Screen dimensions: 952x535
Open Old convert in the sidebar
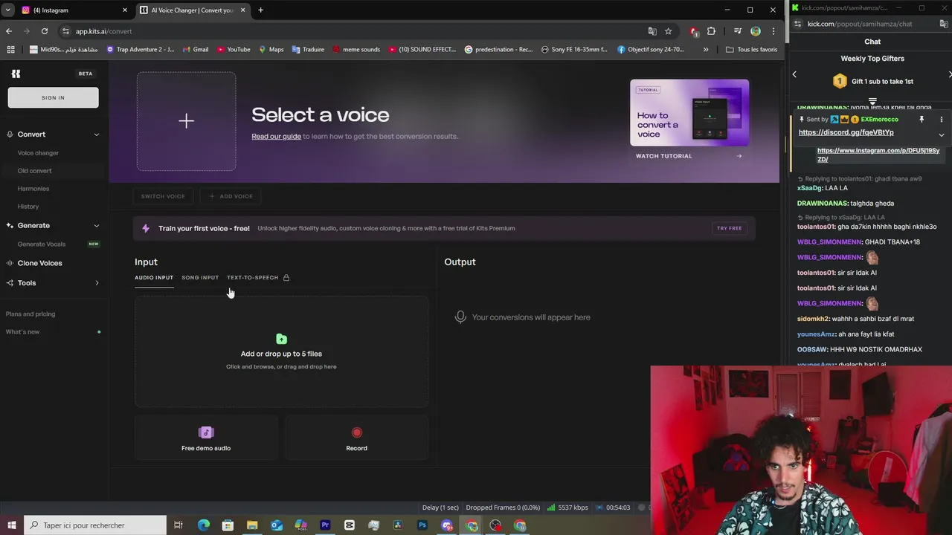pos(35,171)
